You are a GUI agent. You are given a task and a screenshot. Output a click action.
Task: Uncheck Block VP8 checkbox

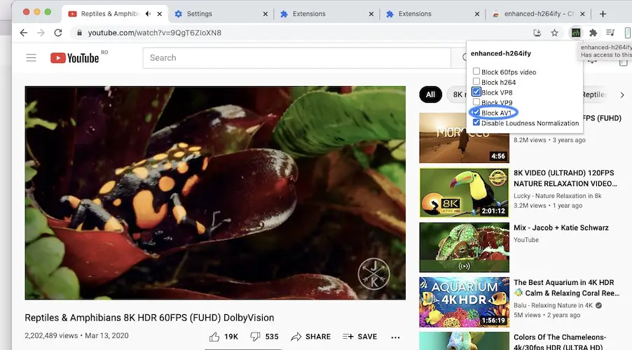click(476, 92)
